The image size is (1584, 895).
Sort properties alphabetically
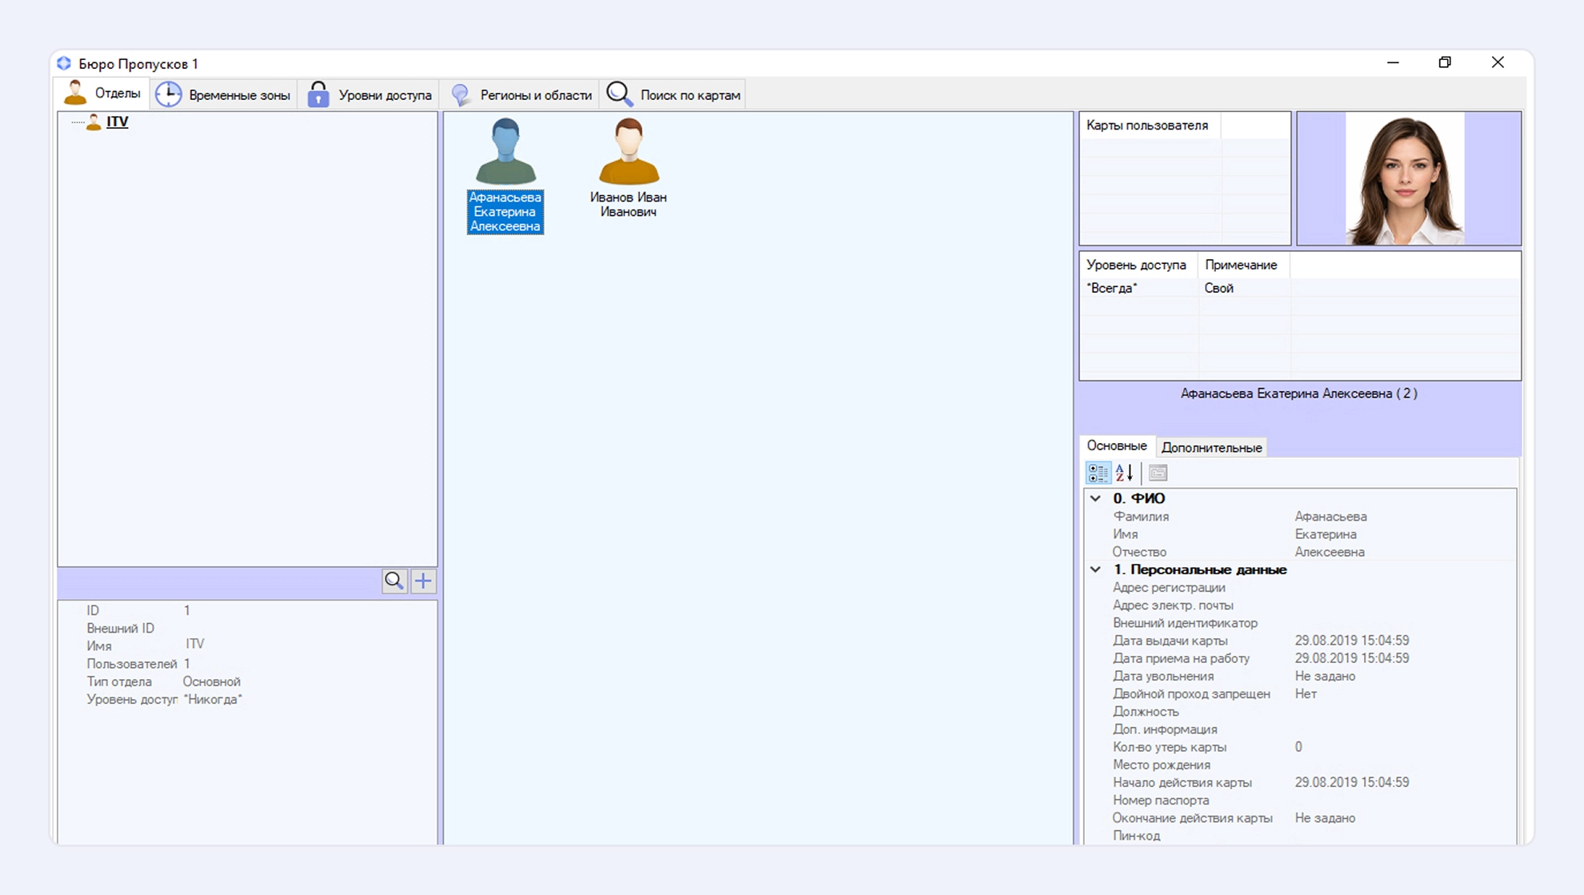(1124, 473)
